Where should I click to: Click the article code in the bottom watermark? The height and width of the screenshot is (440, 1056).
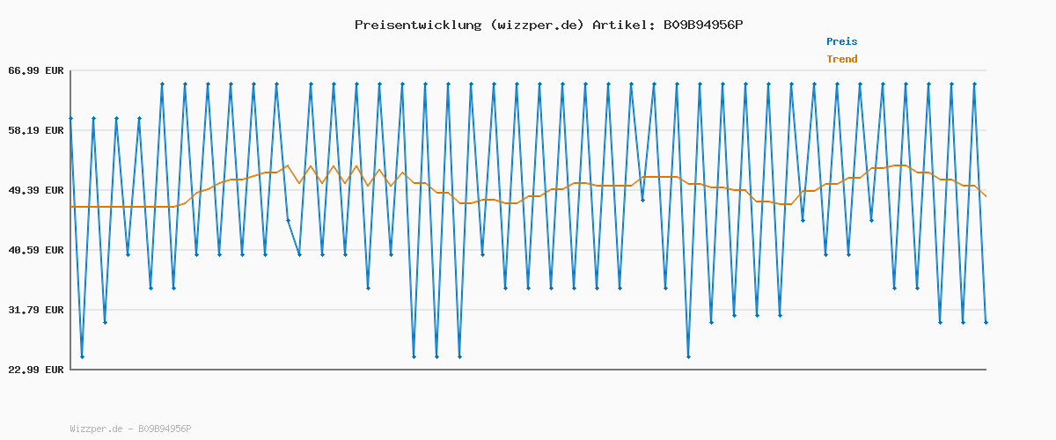click(165, 429)
